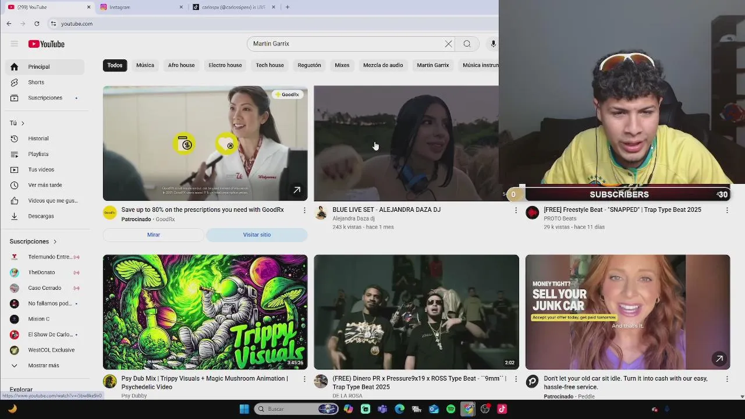Open Ver más tarde list

point(45,185)
